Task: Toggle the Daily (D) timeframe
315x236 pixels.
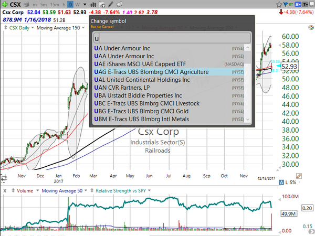Action: [x=70, y=4]
